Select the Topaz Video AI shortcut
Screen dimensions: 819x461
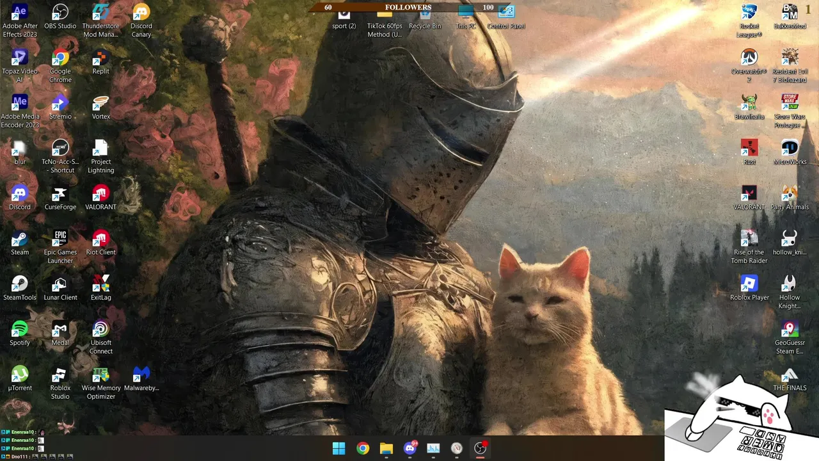pyautogui.click(x=20, y=66)
